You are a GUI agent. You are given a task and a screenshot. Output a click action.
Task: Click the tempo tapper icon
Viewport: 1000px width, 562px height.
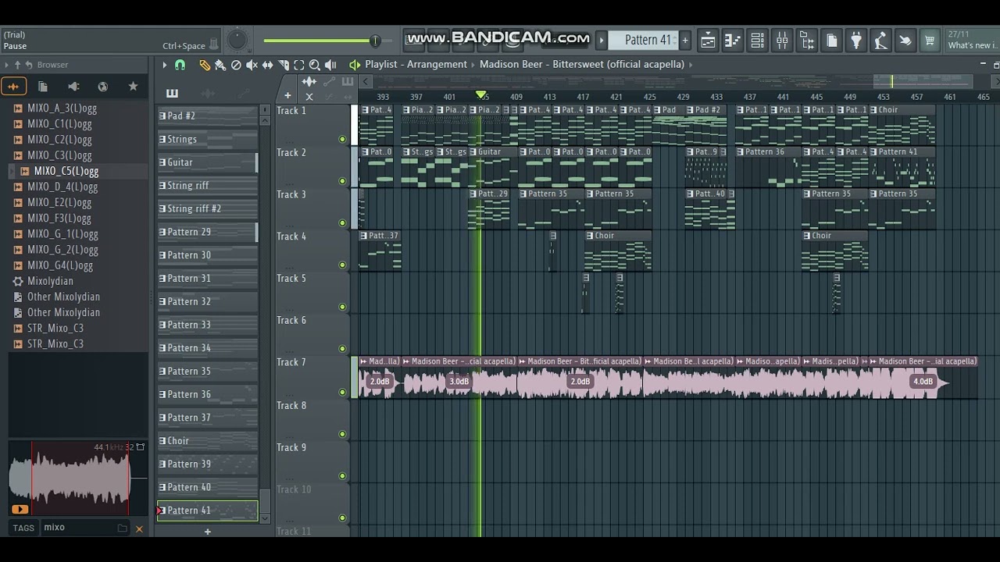click(x=880, y=40)
